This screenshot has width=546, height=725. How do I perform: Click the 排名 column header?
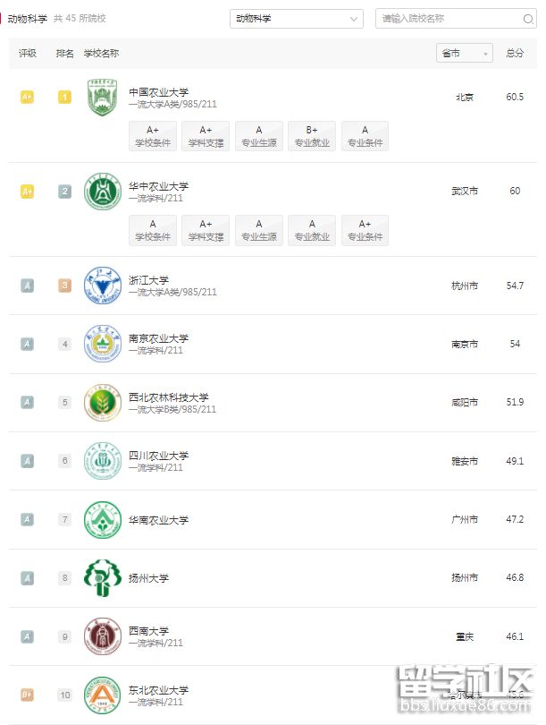(x=64, y=54)
